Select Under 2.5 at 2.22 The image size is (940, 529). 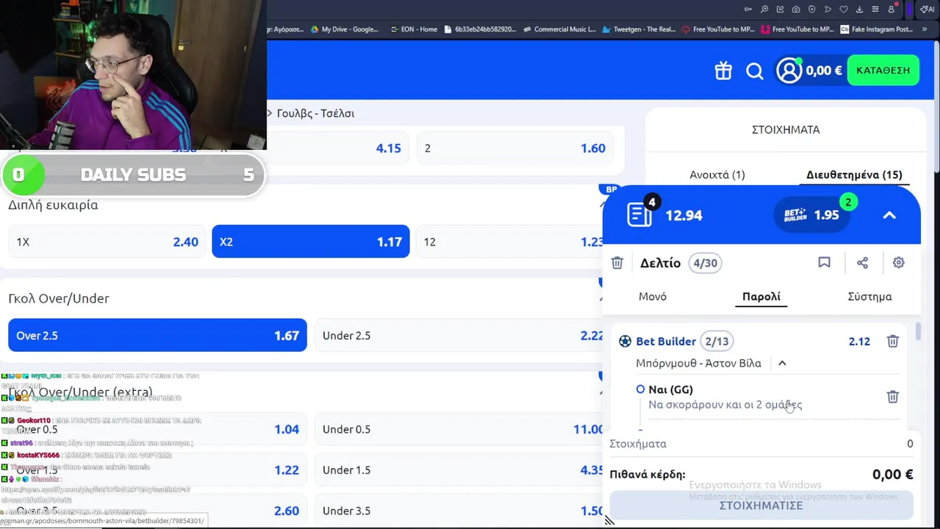[x=460, y=336]
